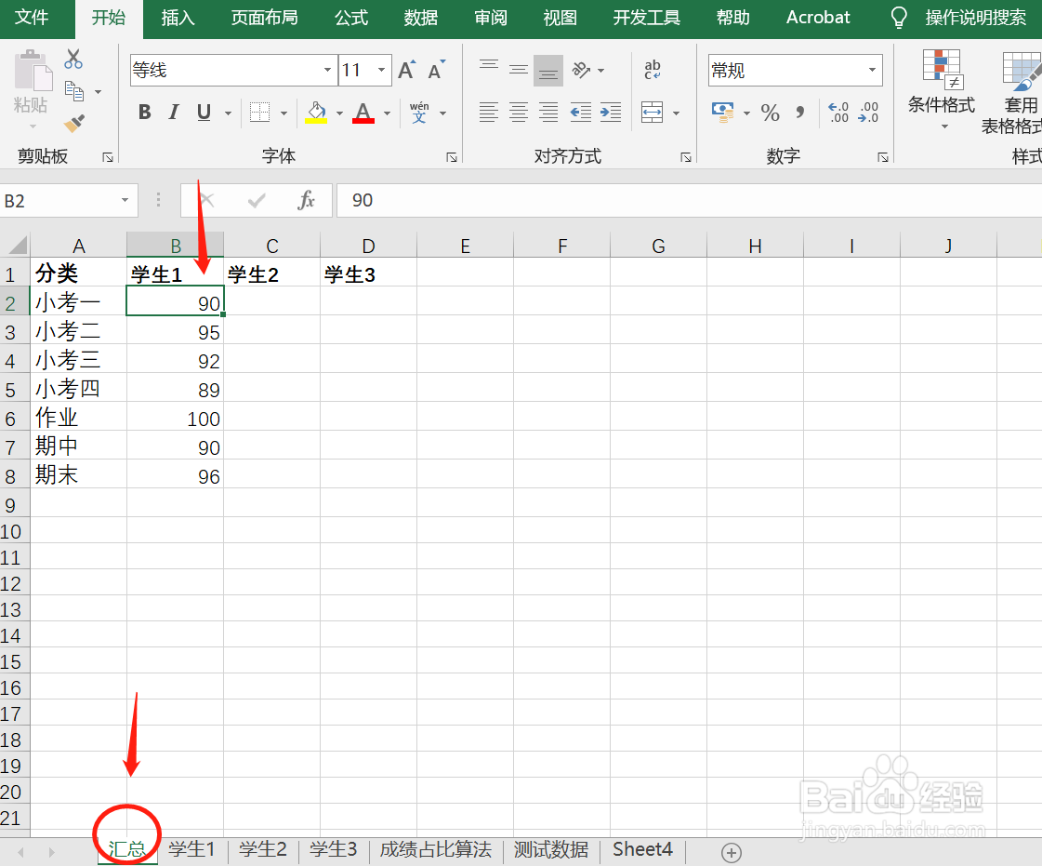Select the center alignment icon
This screenshot has width=1042, height=866.
(x=518, y=112)
